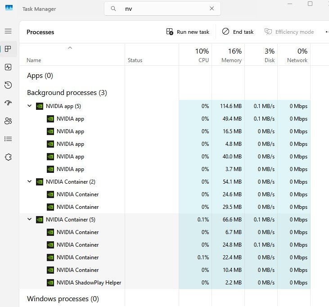Click the 54.1 MB memory value
The width and height of the screenshot is (329, 307).
(x=232, y=182)
